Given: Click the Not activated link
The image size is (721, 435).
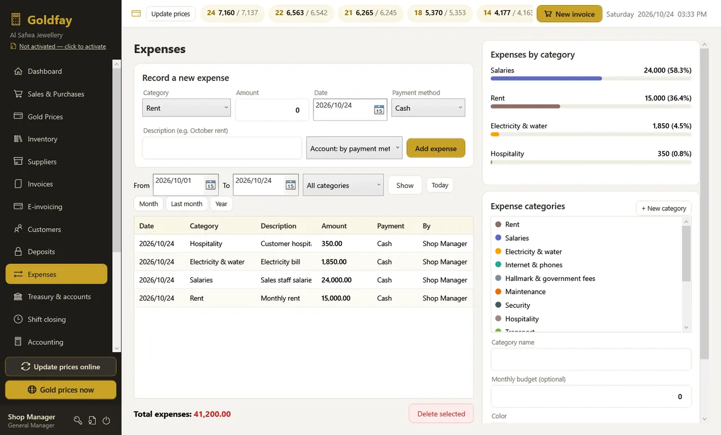Looking at the screenshot, I should click(63, 46).
